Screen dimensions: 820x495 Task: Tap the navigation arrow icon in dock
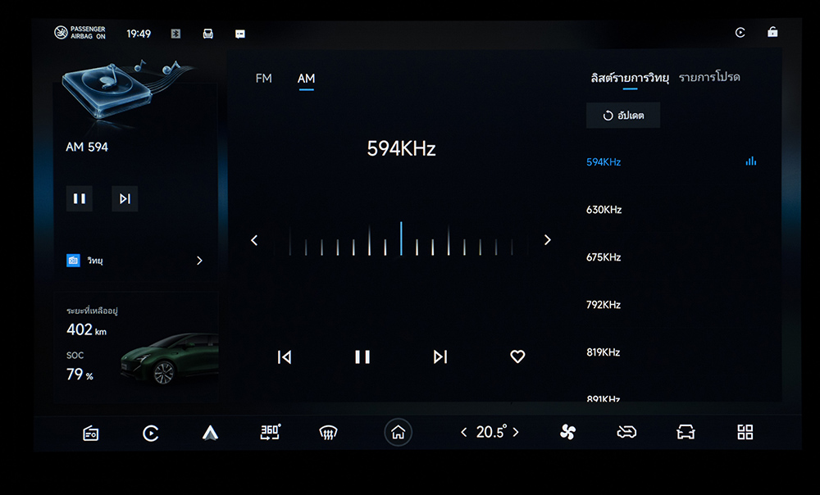click(x=210, y=433)
